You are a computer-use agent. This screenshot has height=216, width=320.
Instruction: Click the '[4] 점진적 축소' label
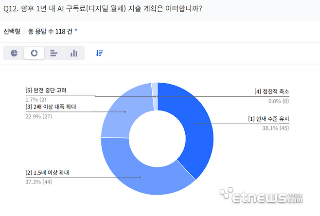[x=272, y=91]
